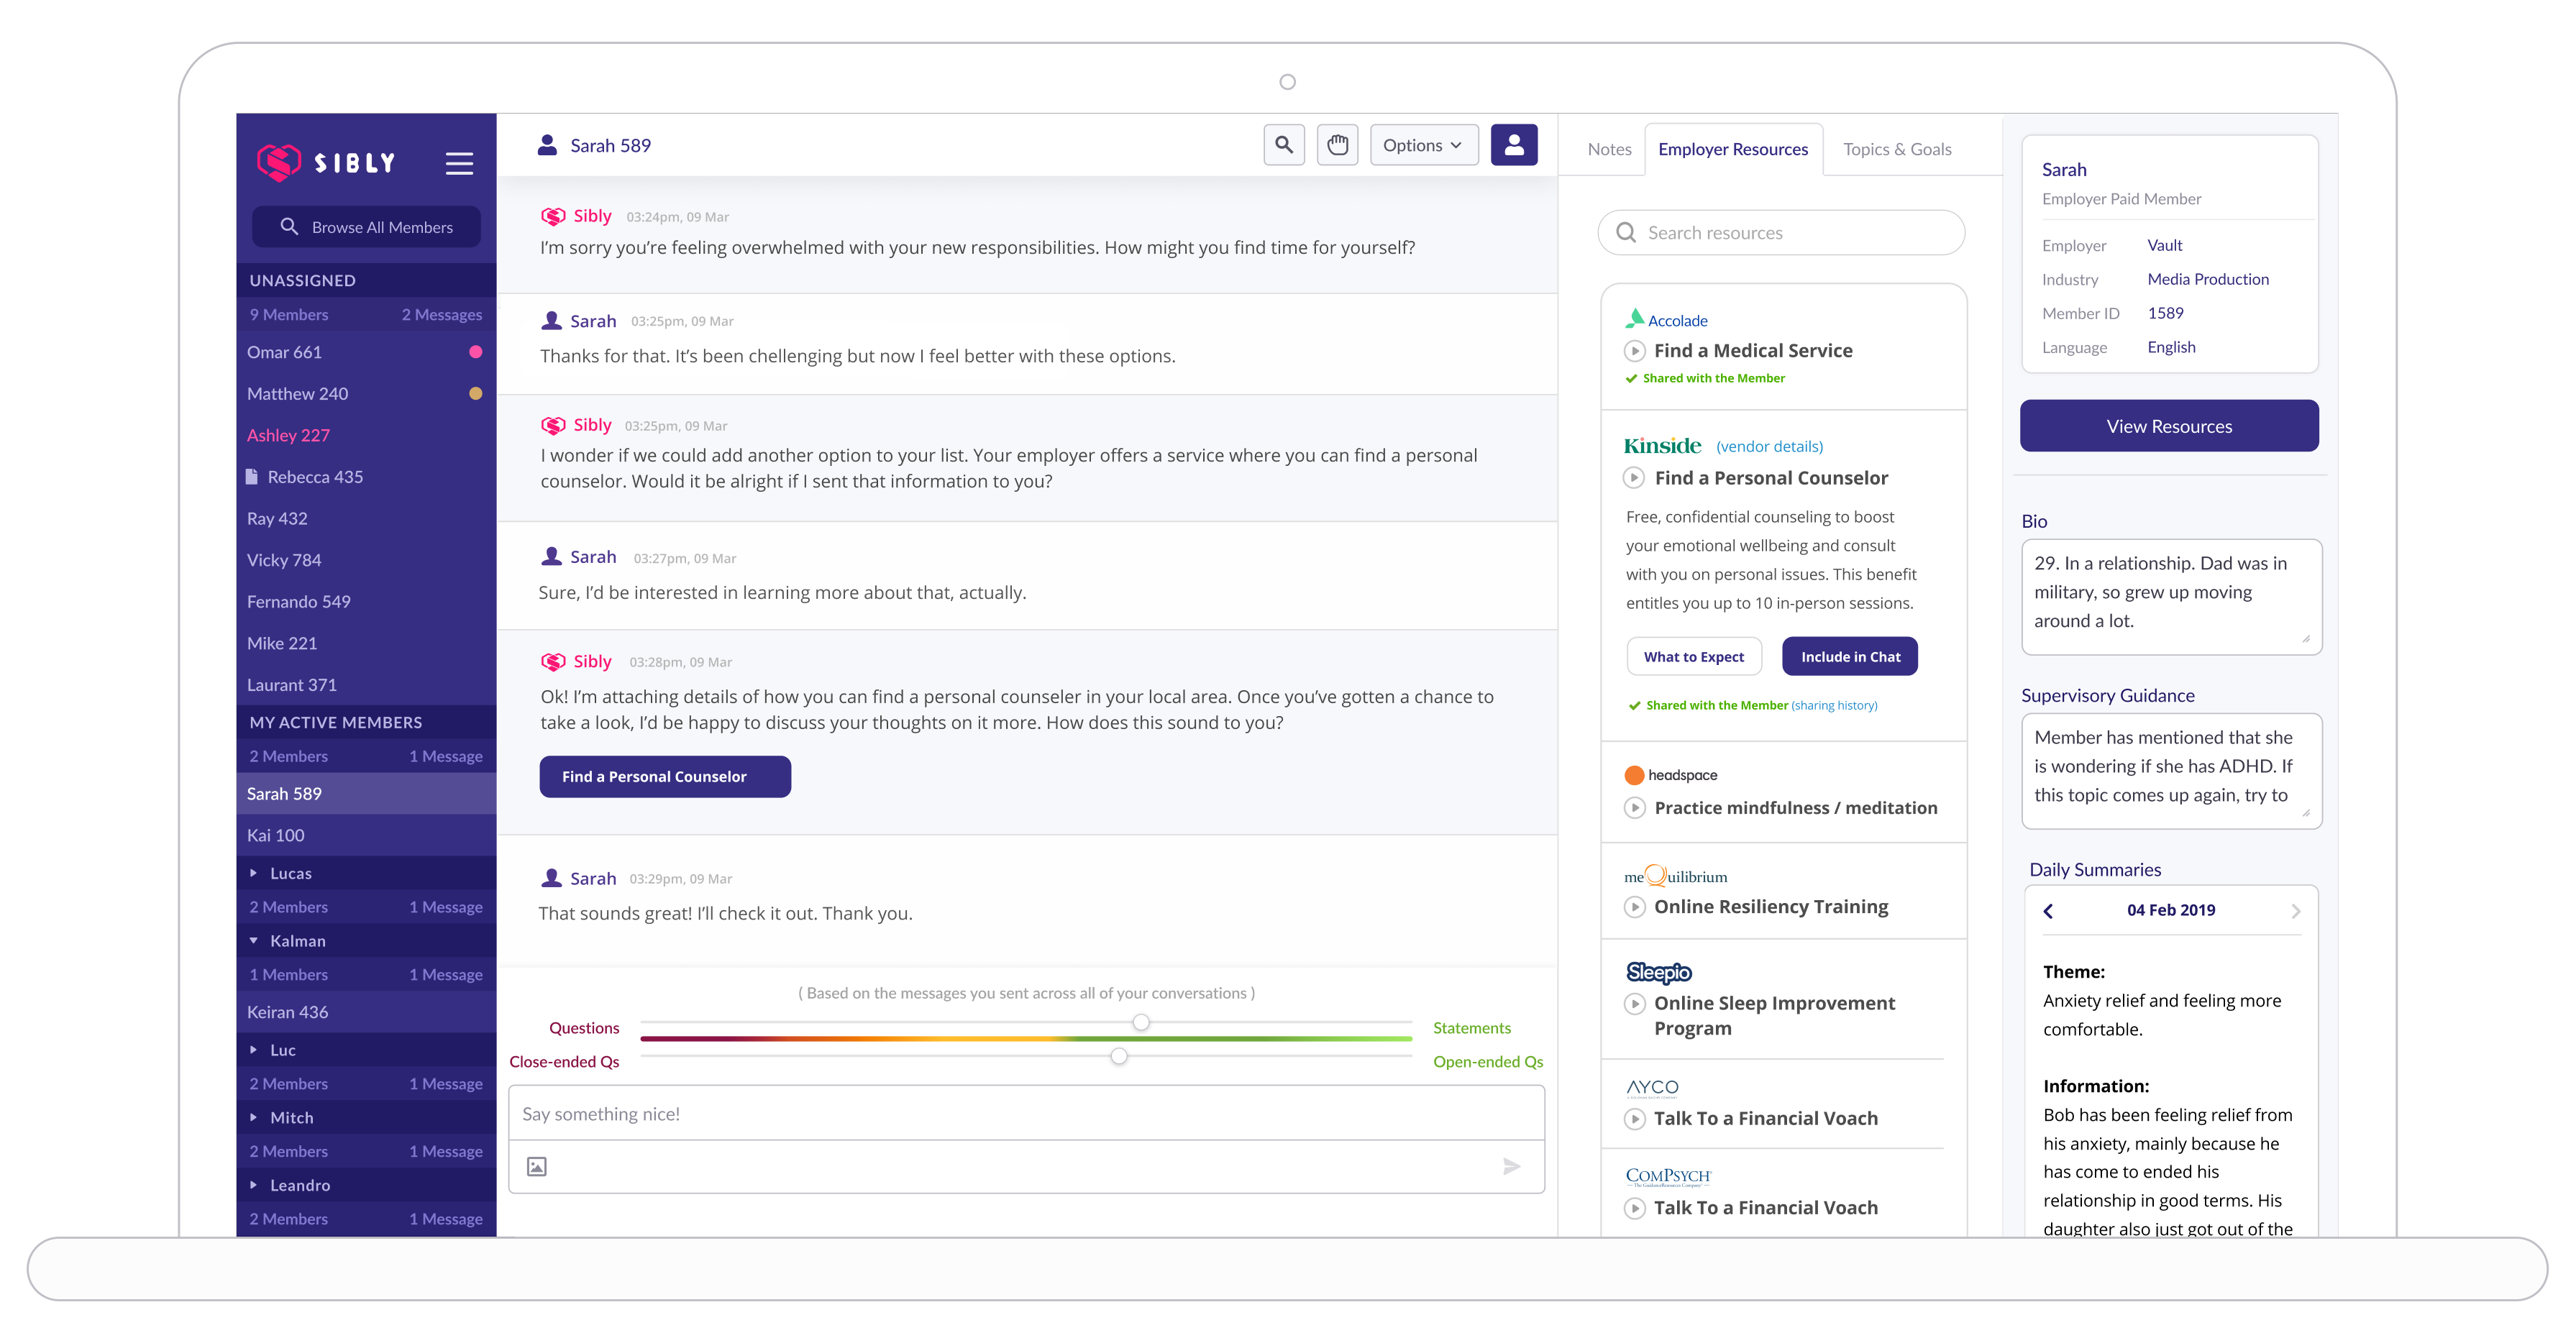Open the hamburger menu in Sibly sidebar
This screenshot has width=2576, height=1343.
click(x=459, y=163)
